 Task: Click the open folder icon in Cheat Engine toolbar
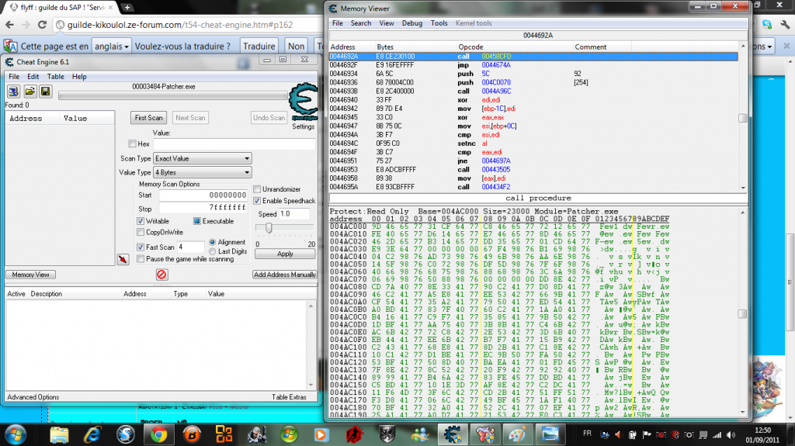(x=30, y=92)
